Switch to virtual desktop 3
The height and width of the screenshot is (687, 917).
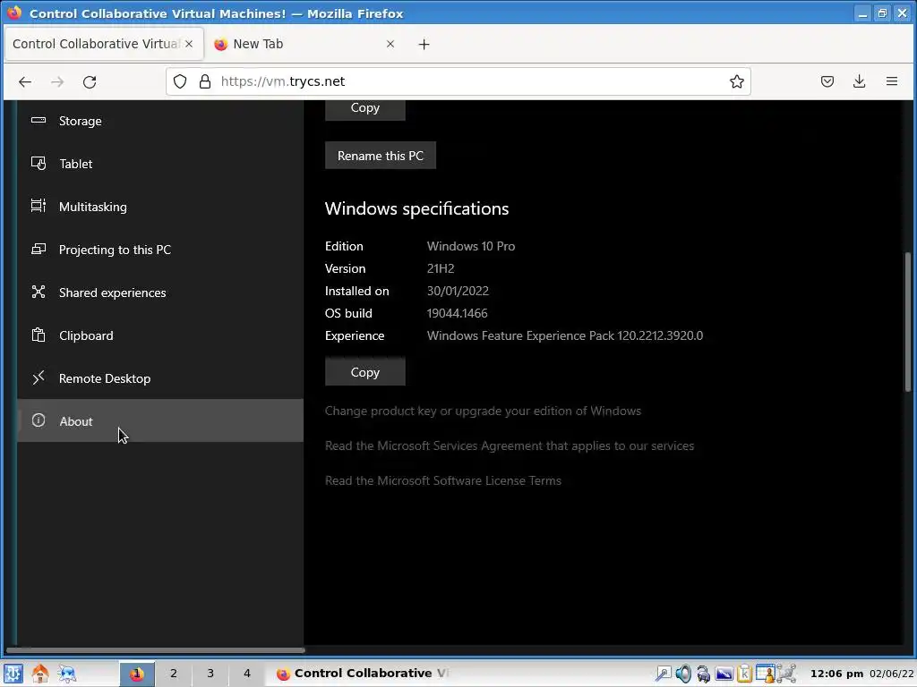click(x=210, y=674)
